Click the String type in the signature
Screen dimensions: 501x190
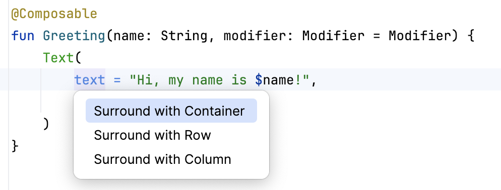pyautogui.click(x=184, y=36)
